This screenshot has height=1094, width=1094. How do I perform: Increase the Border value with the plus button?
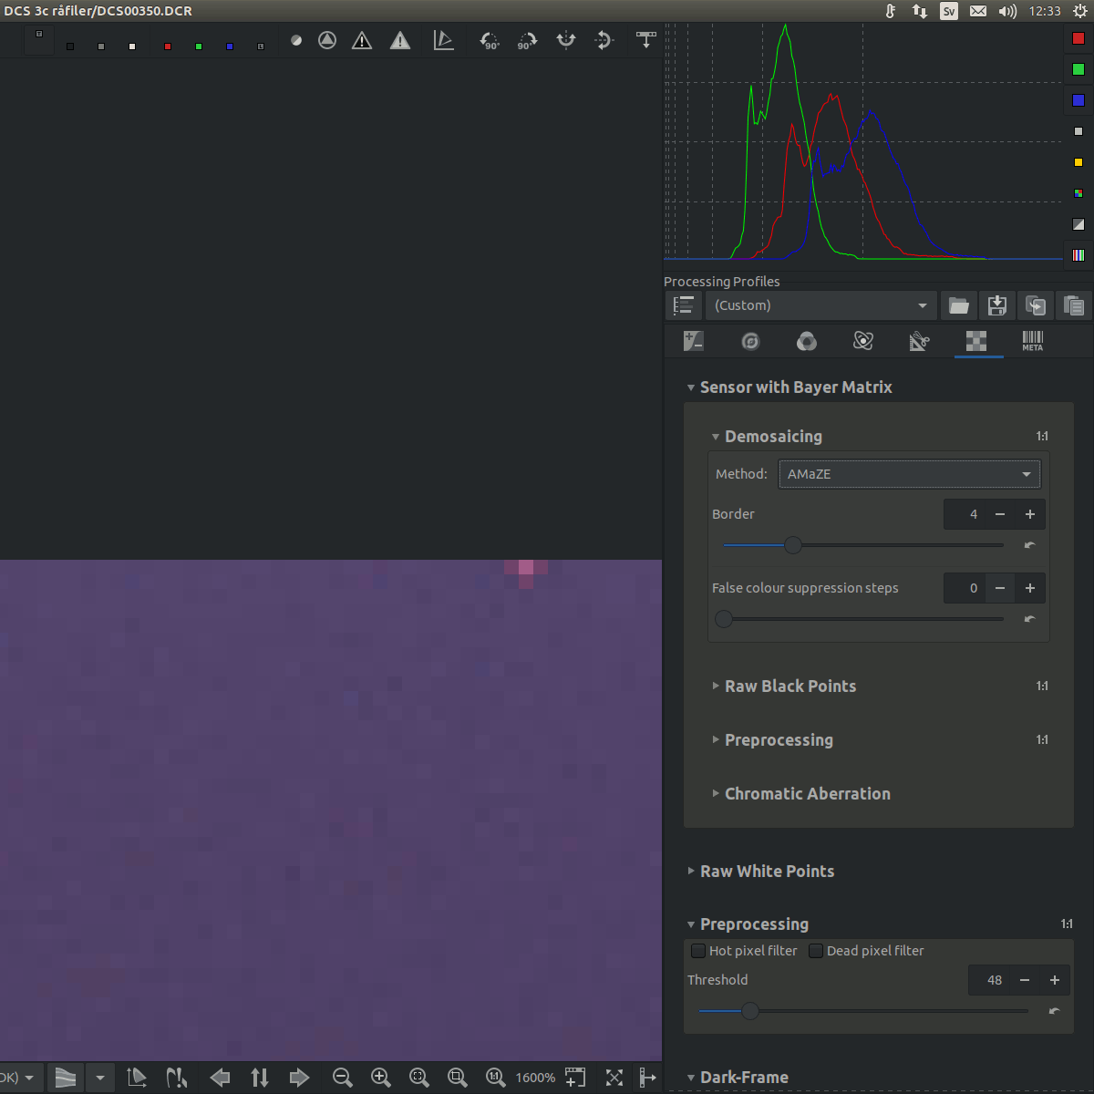pos(1029,514)
